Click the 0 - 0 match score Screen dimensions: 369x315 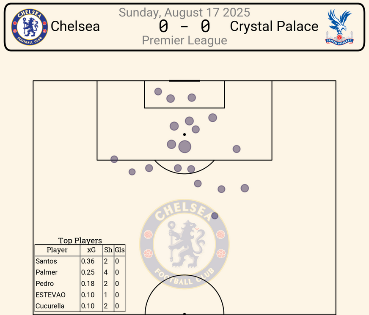[184, 26]
